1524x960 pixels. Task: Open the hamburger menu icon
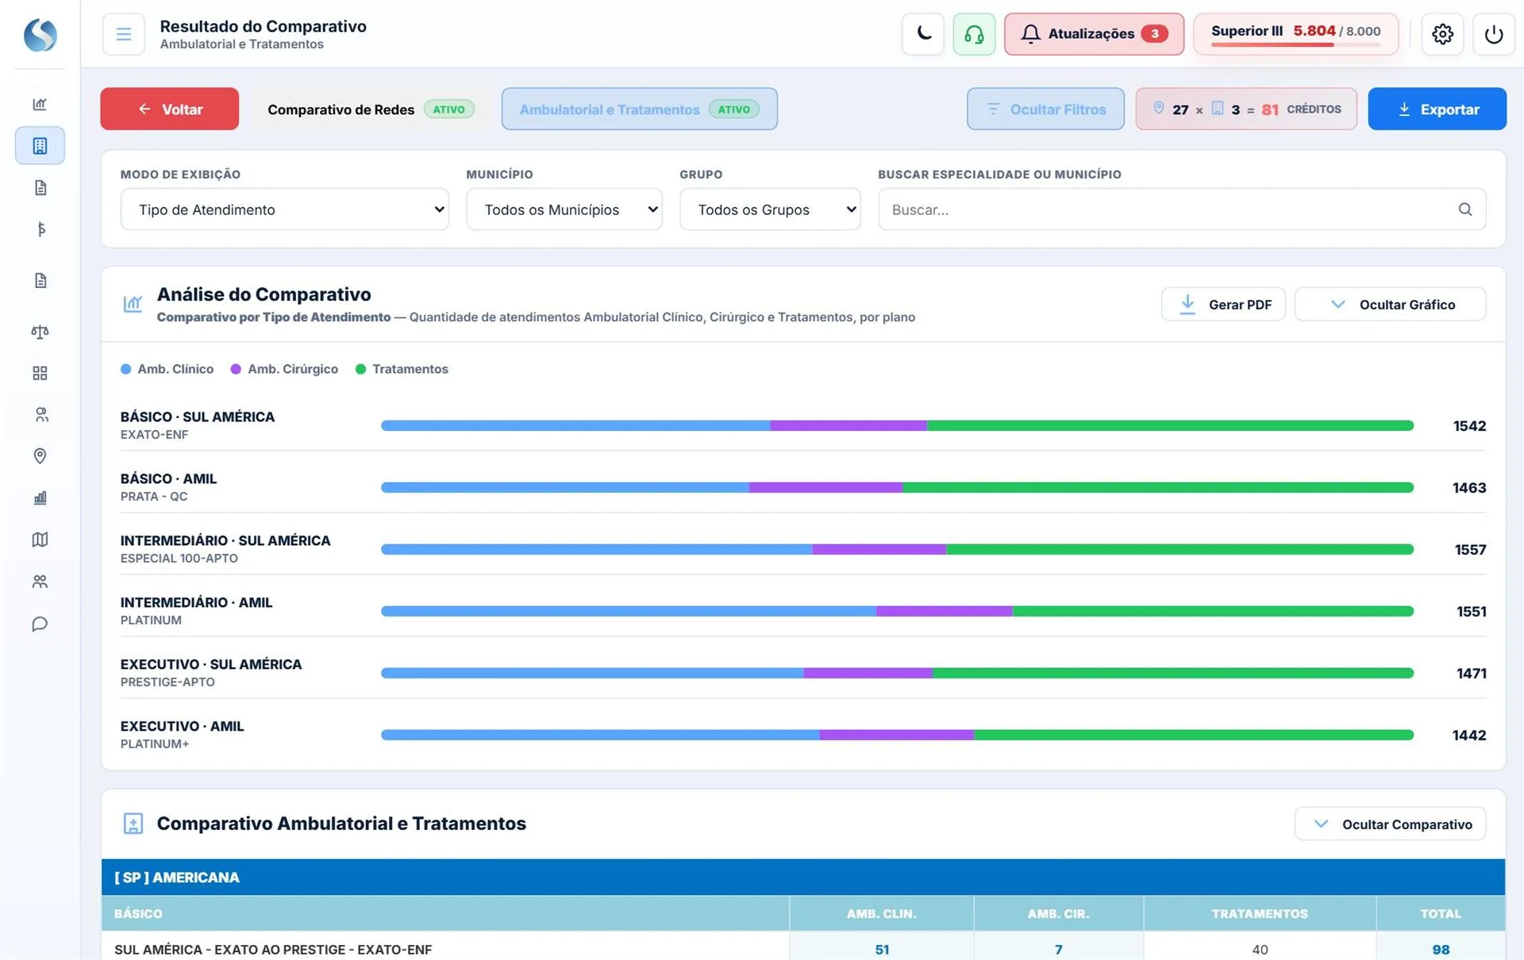click(123, 34)
